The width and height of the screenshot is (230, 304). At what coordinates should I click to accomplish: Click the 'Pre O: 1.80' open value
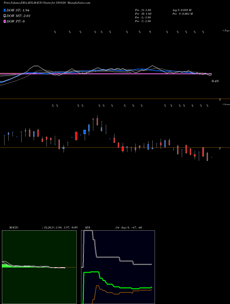click(143, 10)
